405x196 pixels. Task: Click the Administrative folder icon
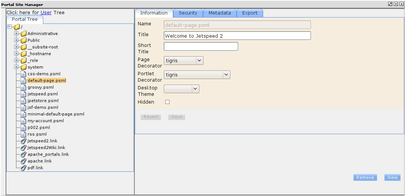23,34
